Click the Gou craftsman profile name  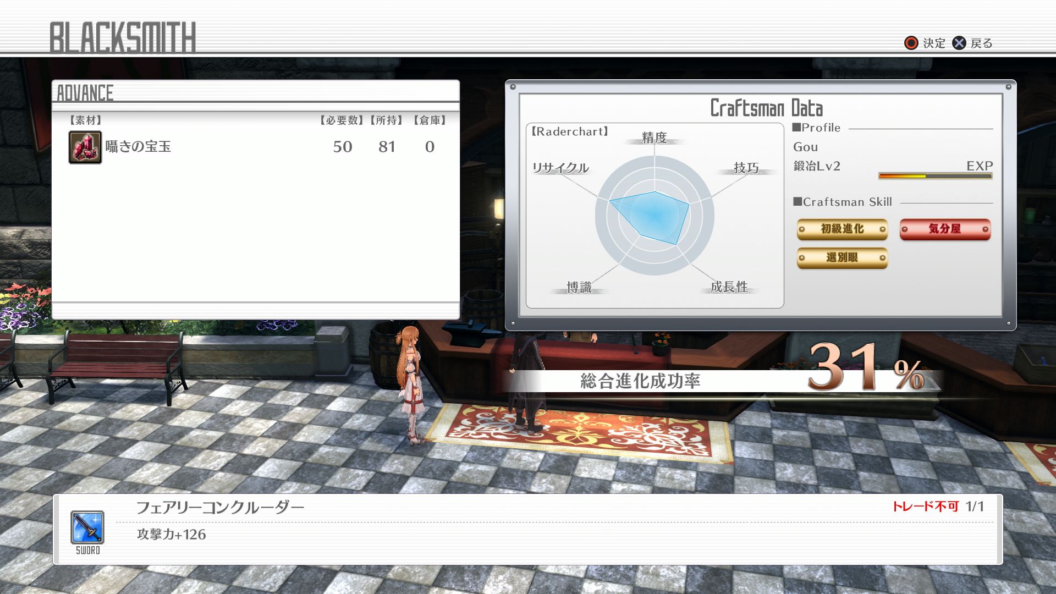tap(805, 147)
